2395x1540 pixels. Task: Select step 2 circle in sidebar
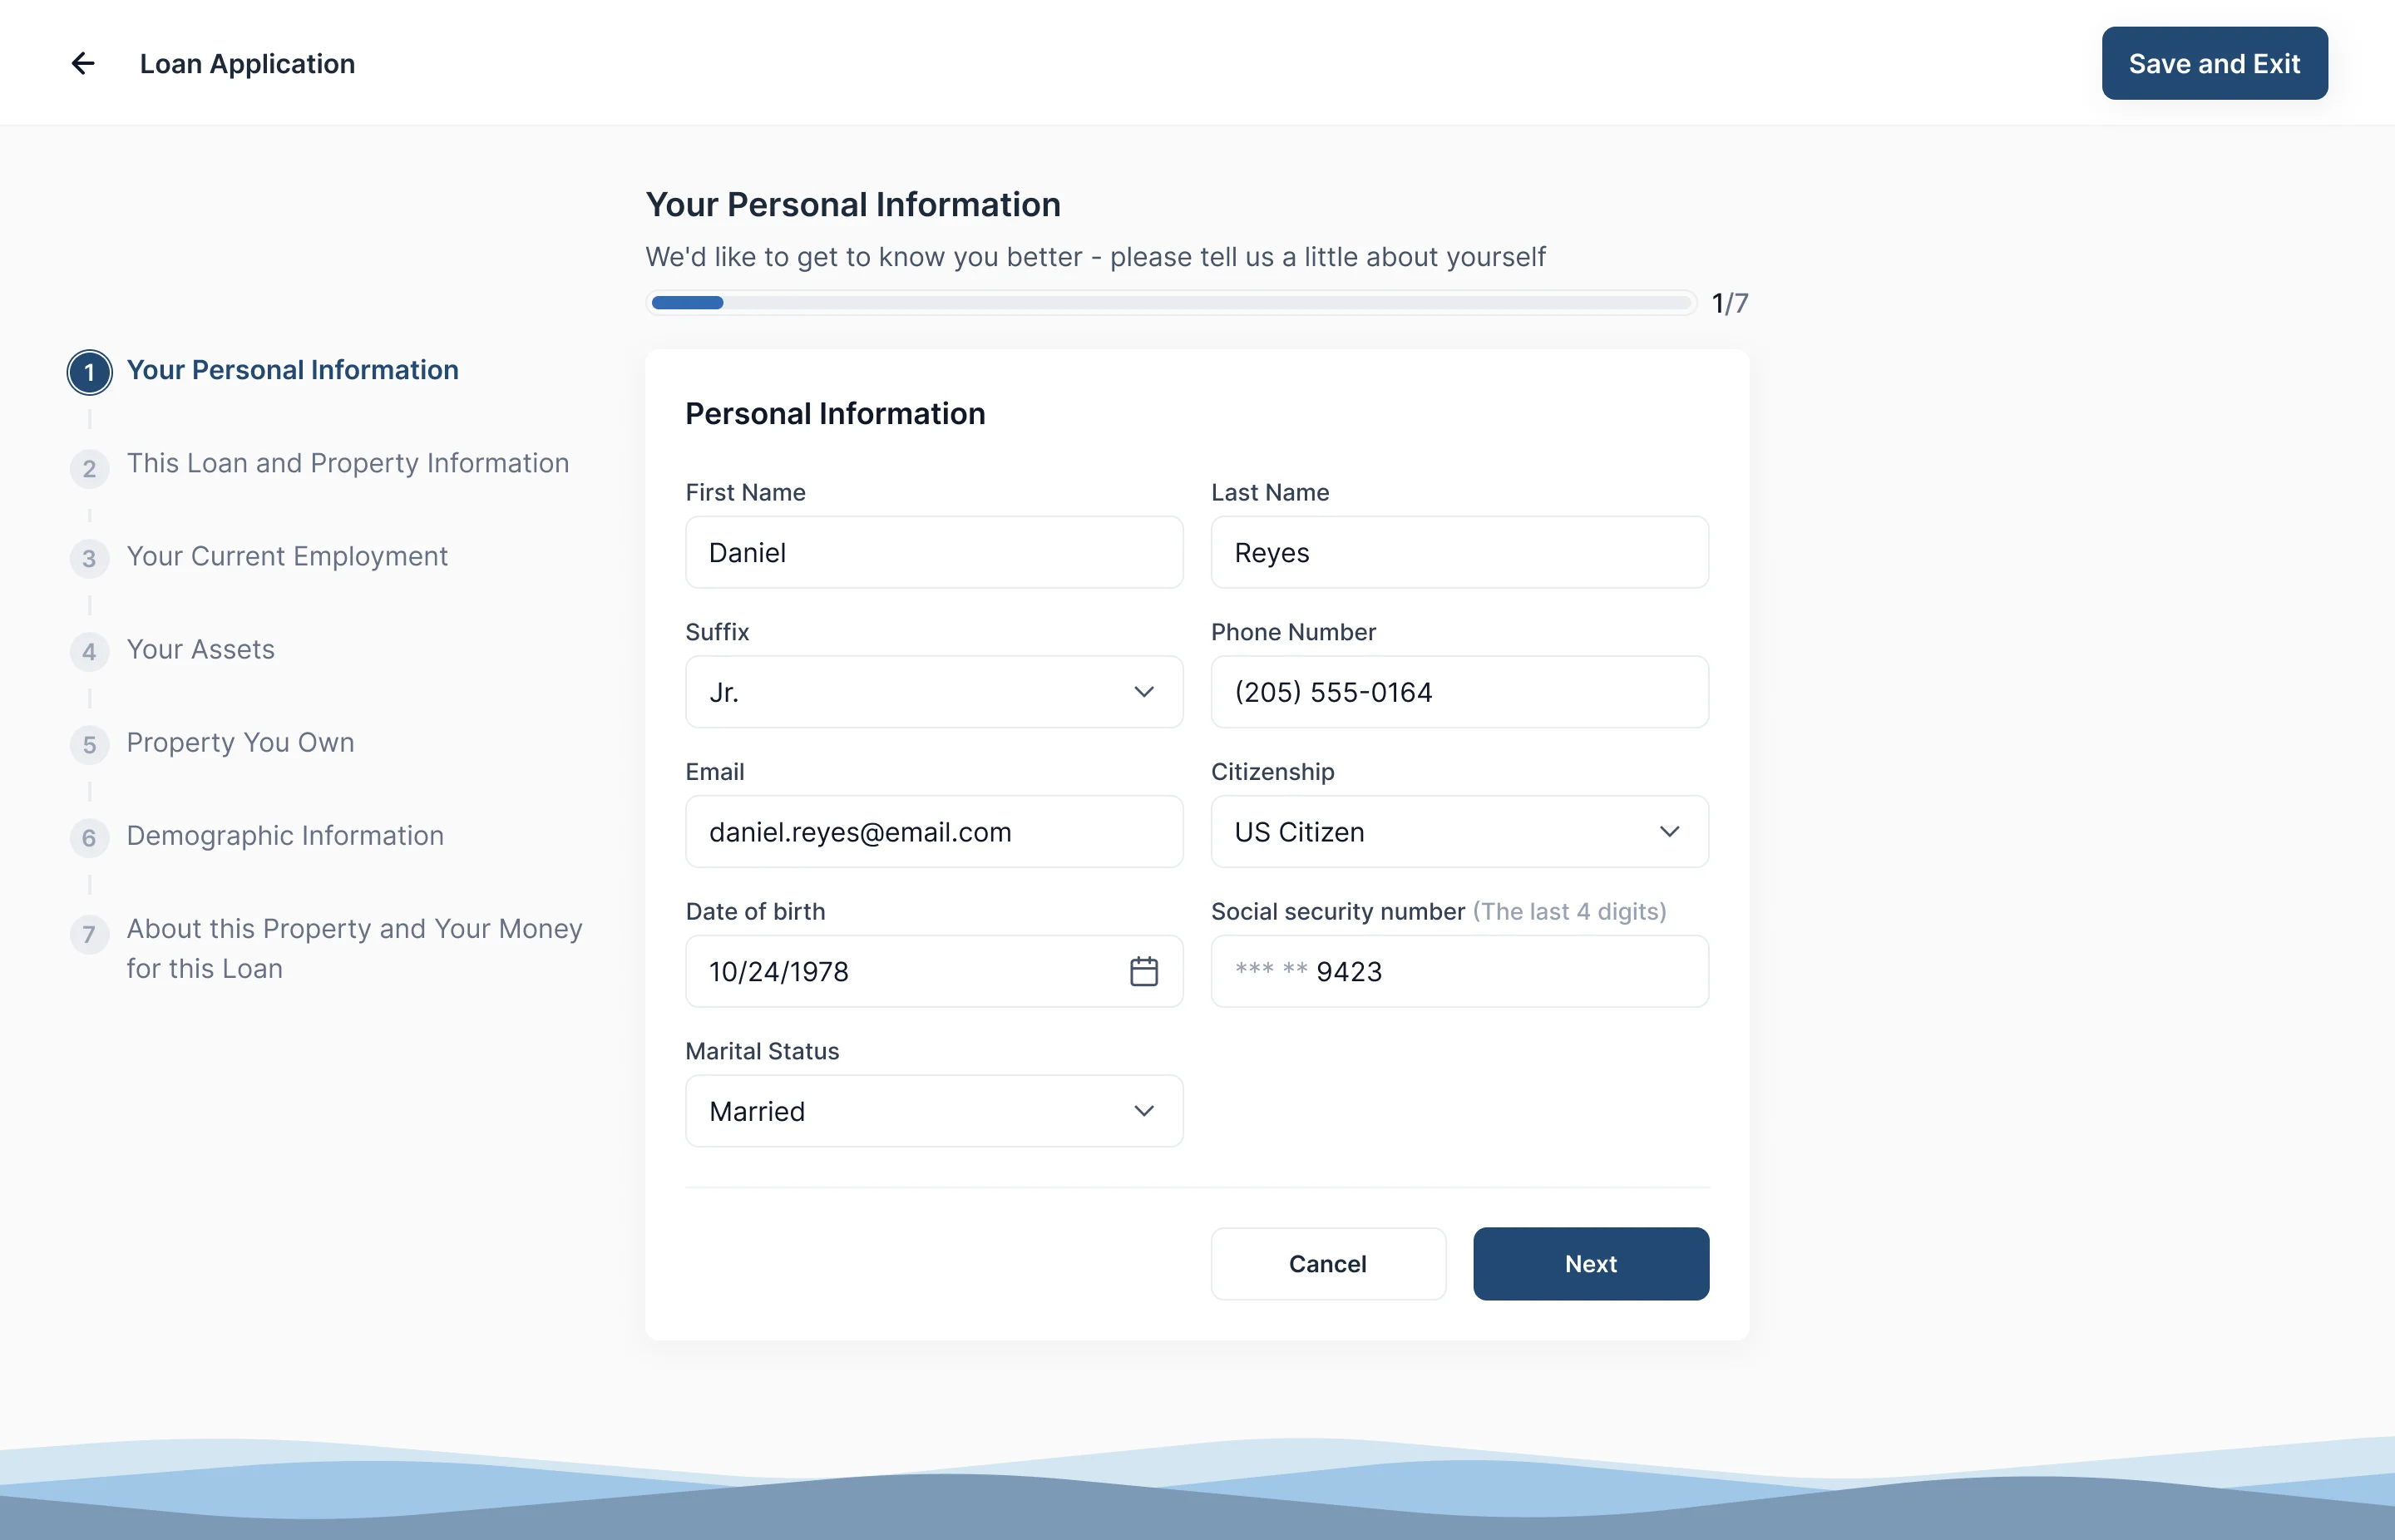[x=89, y=468]
